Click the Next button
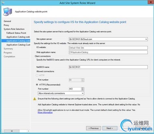Viewport: 154px width, 134px height. tap(110, 128)
